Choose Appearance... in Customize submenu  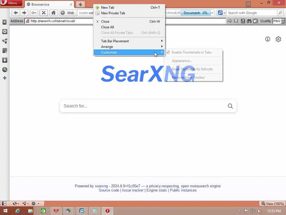click(x=193, y=61)
